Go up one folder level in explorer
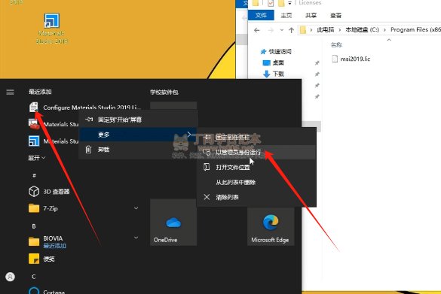This screenshot has height=294, width=441. point(292,30)
